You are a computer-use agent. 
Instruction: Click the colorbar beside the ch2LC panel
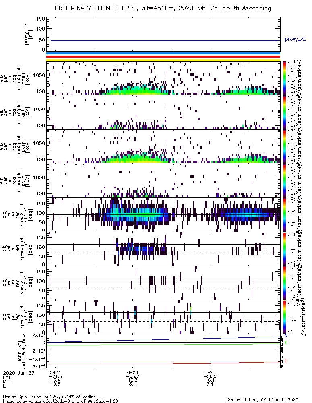[x=284, y=283]
